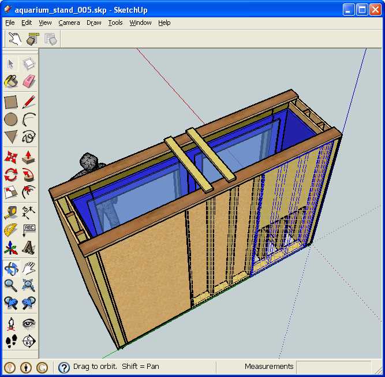Choose the yellow Protractor tool
385x377 pixels.
(11, 230)
